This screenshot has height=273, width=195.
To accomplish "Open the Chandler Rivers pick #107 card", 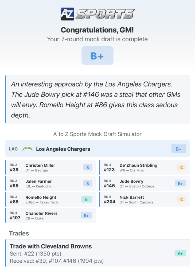I will click(x=50, y=215).
